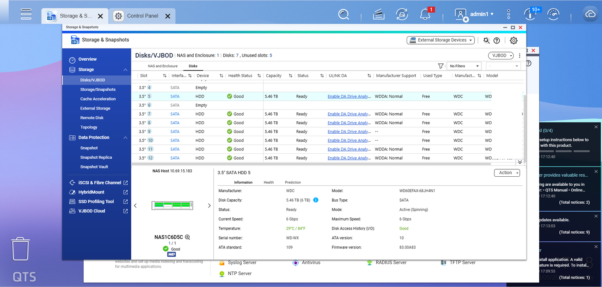
Task: Open the three-dot more options in top bar
Action: point(508,14)
